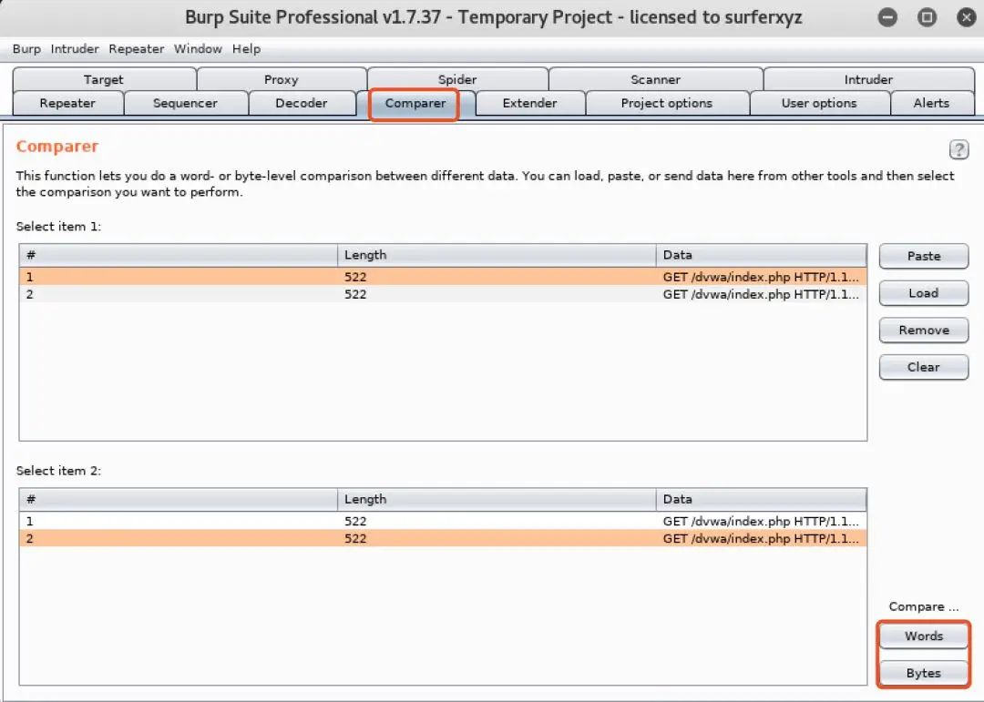984x702 pixels.
Task: Select row 1 in Select item 1 table
Action: 443,277
